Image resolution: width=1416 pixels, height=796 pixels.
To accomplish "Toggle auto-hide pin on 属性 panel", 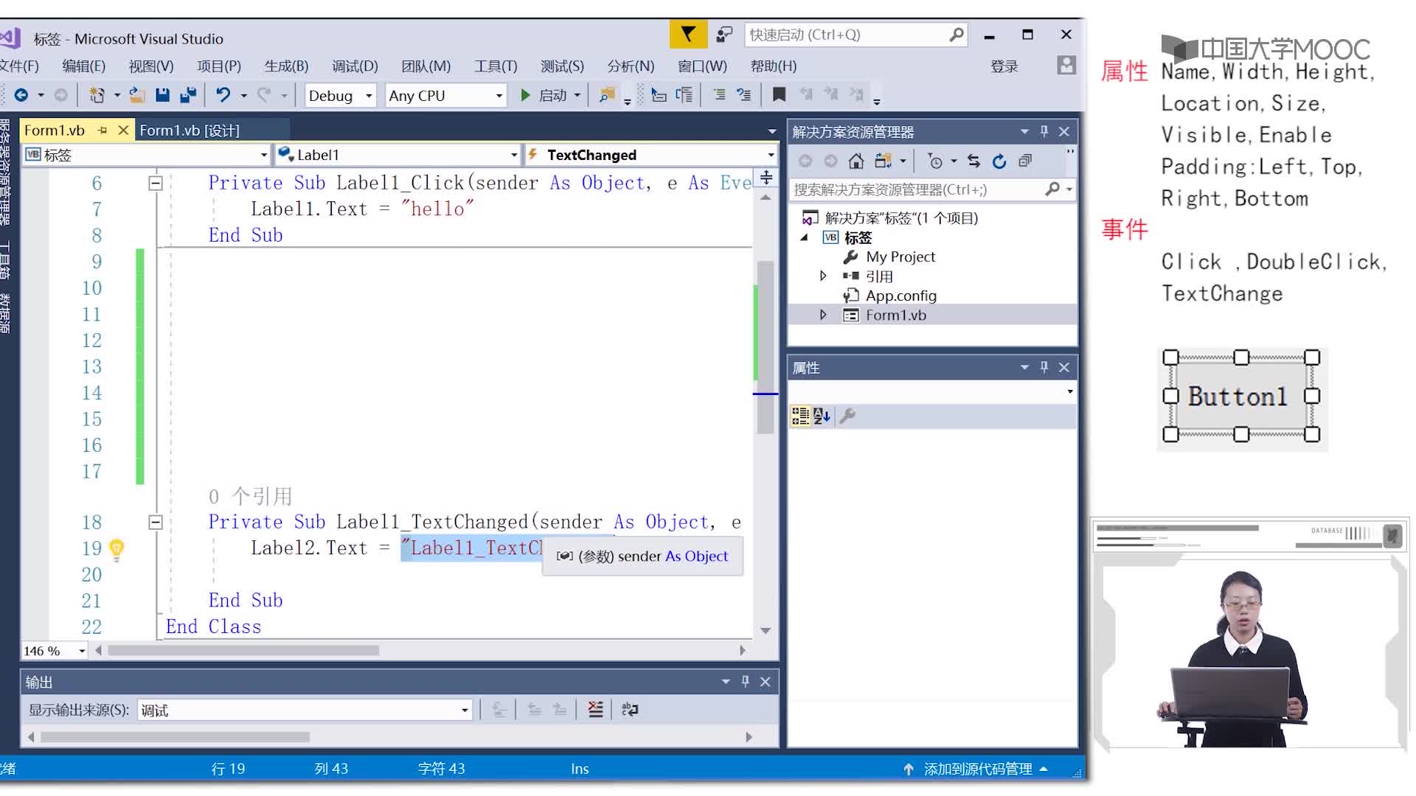I will coord(1044,367).
